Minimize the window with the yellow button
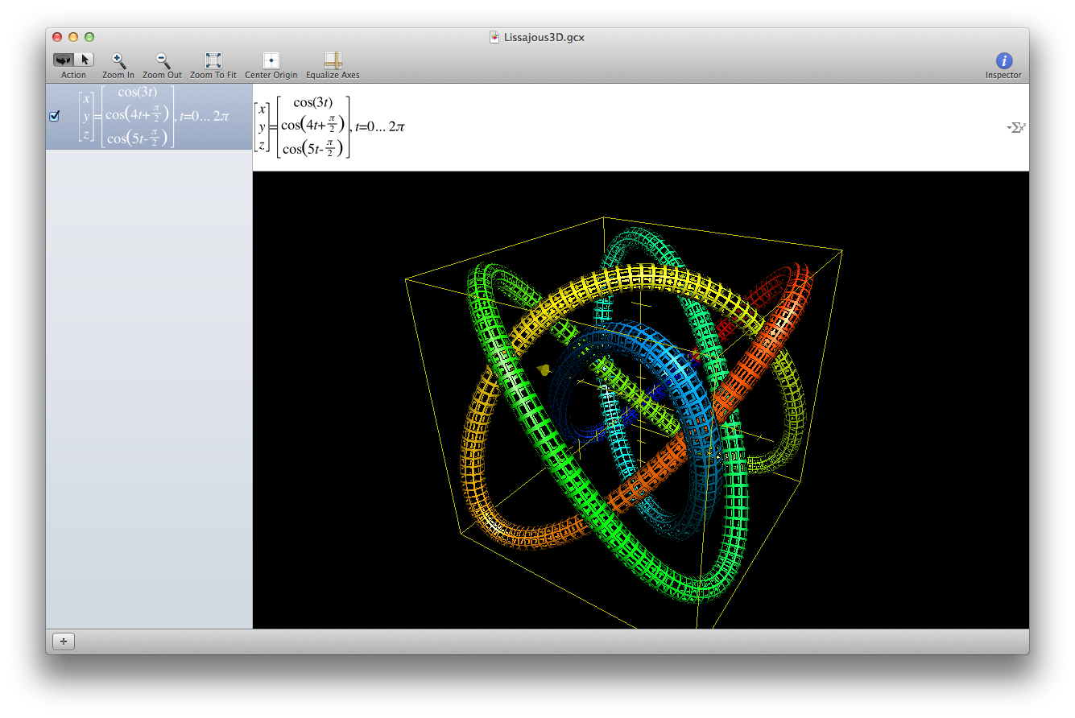1075x718 pixels. (x=73, y=37)
